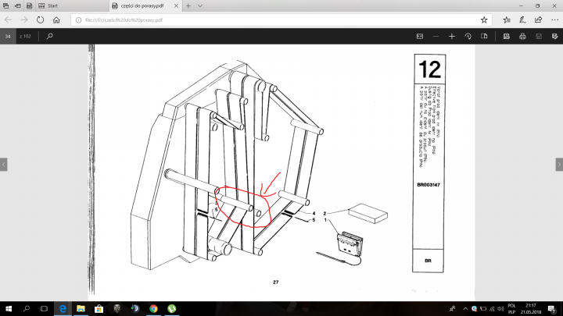Zoom out of the PDF page
The width and height of the screenshot is (563, 316).
coord(436,36)
